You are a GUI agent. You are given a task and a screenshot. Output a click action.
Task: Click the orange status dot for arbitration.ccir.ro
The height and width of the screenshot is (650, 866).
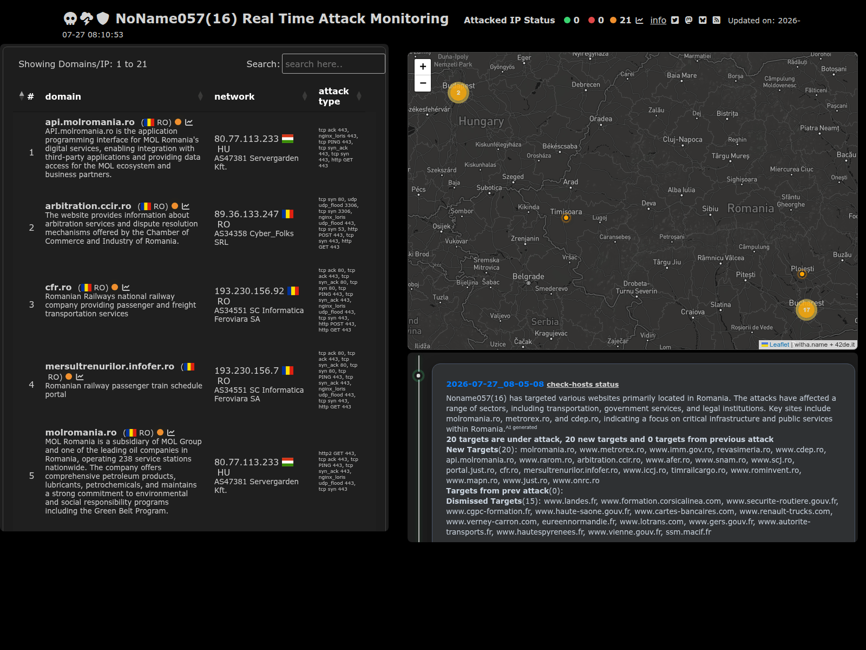(175, 206)
